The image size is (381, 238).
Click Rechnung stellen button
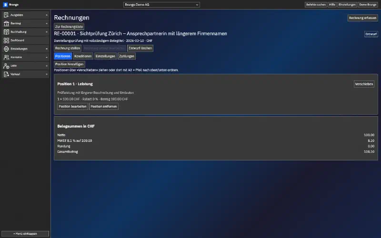coord(68,48)
